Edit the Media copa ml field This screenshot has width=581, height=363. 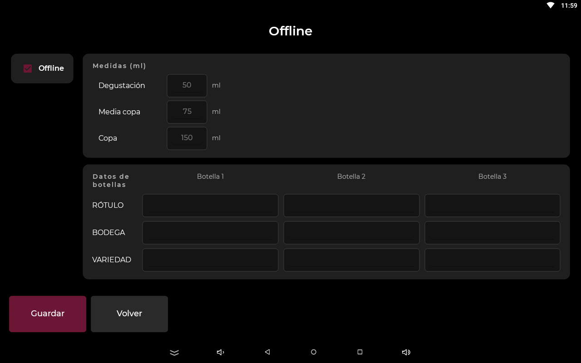pyautogui.click(x=187, y=112)
